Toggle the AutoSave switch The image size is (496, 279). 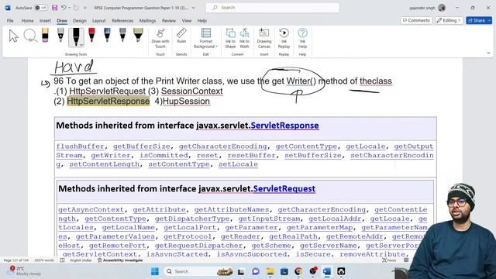pos(41,8)
